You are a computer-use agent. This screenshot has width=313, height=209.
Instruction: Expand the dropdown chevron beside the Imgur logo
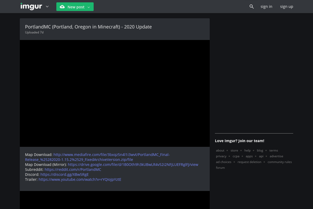coord(47,7)
